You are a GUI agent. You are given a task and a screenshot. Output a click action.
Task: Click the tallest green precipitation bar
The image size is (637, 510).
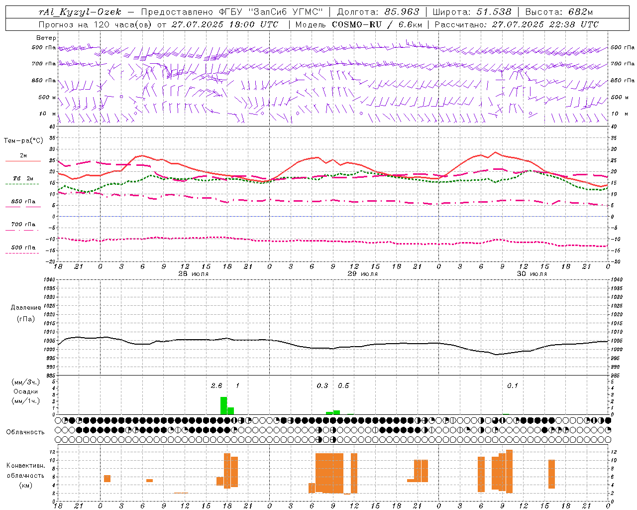pos(223,405)
